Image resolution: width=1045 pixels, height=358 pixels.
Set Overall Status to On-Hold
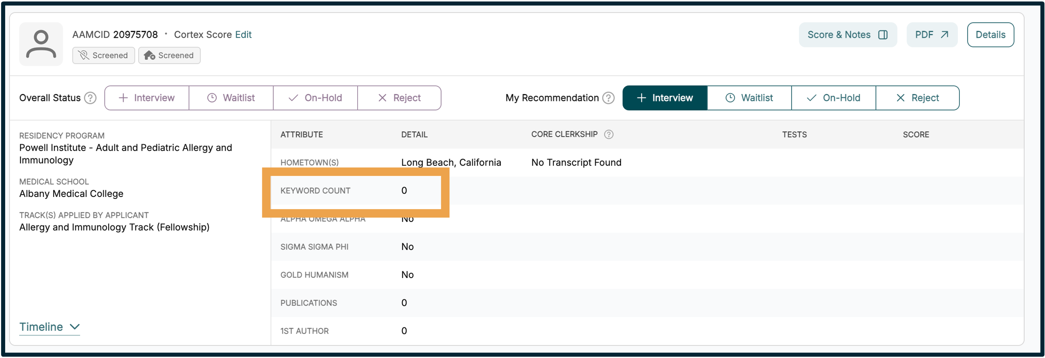[x=315, y=98]
